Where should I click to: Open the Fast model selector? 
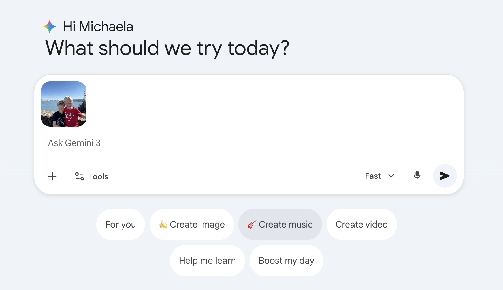373,176
